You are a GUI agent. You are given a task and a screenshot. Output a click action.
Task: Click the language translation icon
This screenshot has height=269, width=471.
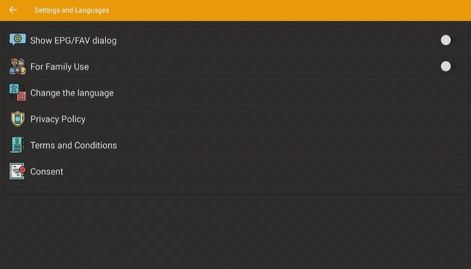pyautogui.click(x=18, y=93)
